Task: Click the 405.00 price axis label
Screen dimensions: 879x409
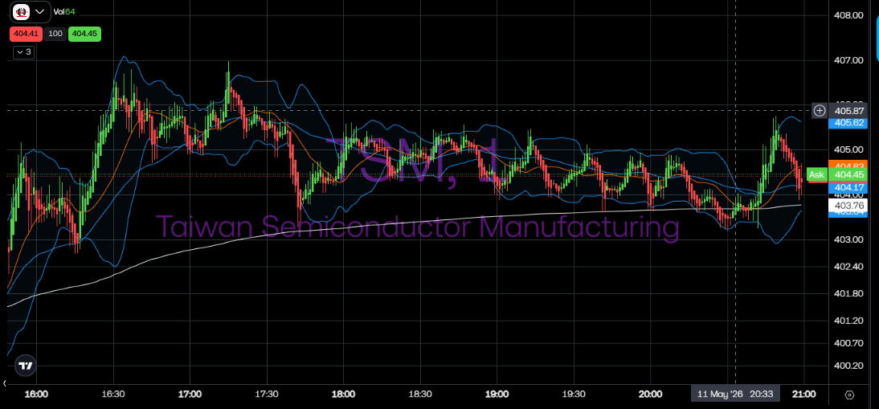Action: [x=848, y=149]
